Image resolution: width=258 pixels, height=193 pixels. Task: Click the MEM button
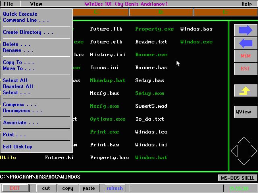[x=246, y=56]
